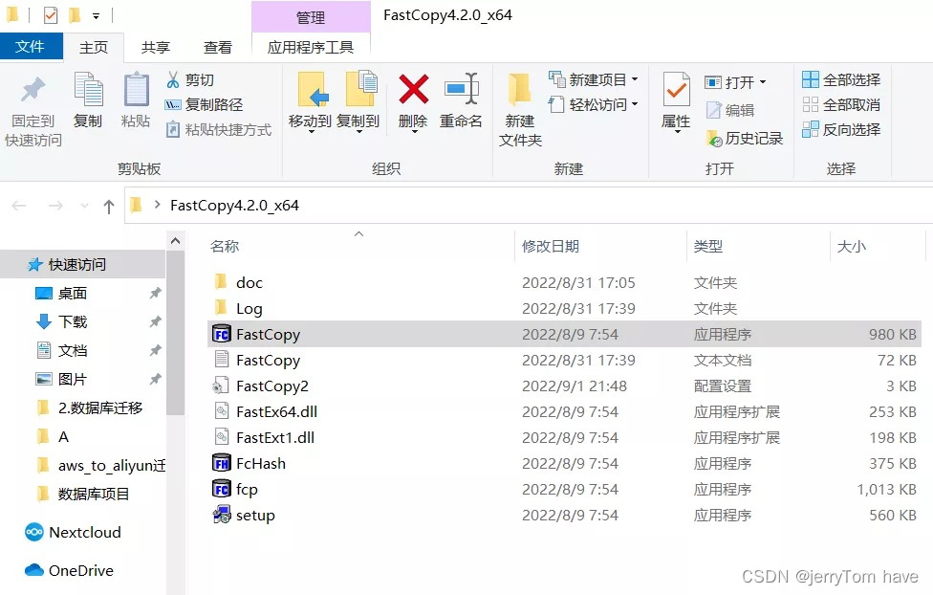Click the 复制路径 button

point(205,105)
